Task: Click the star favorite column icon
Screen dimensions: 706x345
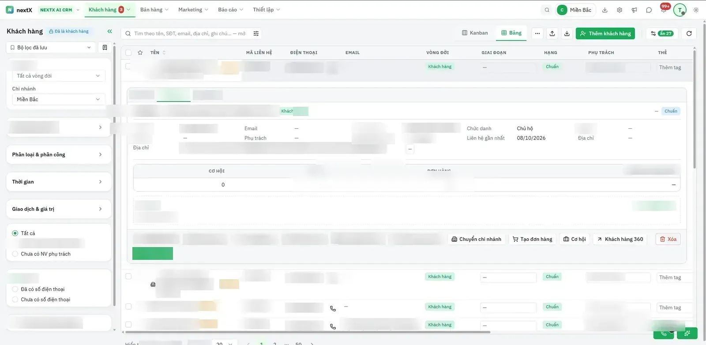Action: [140, 52]
